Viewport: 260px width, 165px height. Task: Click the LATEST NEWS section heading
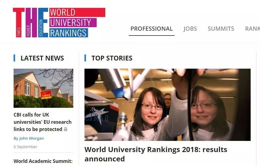[x=42, y=58]
